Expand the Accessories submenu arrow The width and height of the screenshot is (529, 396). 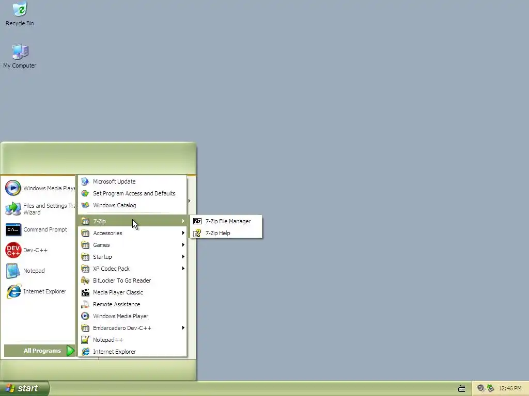[183, 233]
